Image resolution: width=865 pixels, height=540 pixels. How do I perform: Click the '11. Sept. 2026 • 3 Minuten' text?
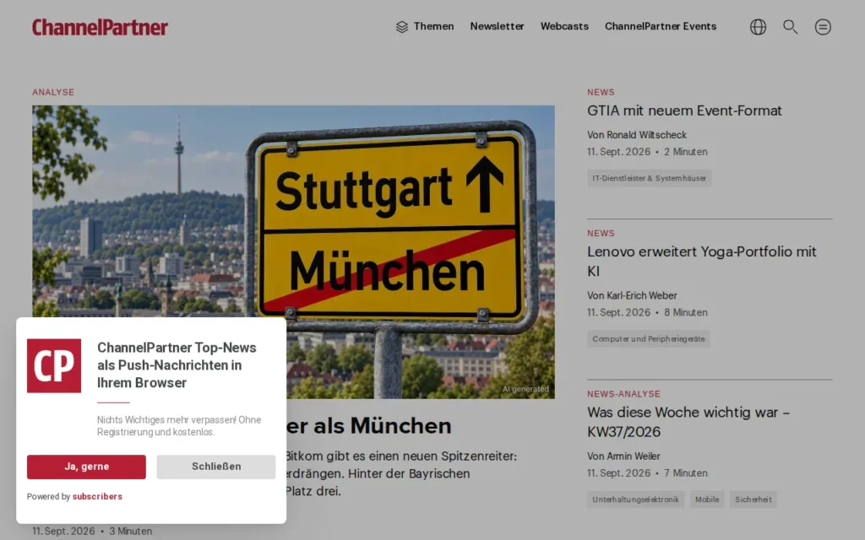(92, 532)
